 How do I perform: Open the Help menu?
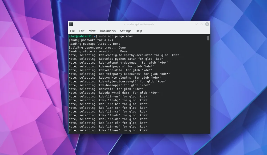point(139,31)
